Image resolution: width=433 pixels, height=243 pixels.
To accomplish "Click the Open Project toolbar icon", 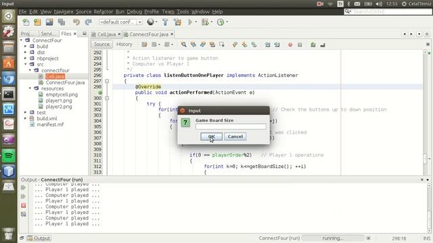I will tap(49, 22).
